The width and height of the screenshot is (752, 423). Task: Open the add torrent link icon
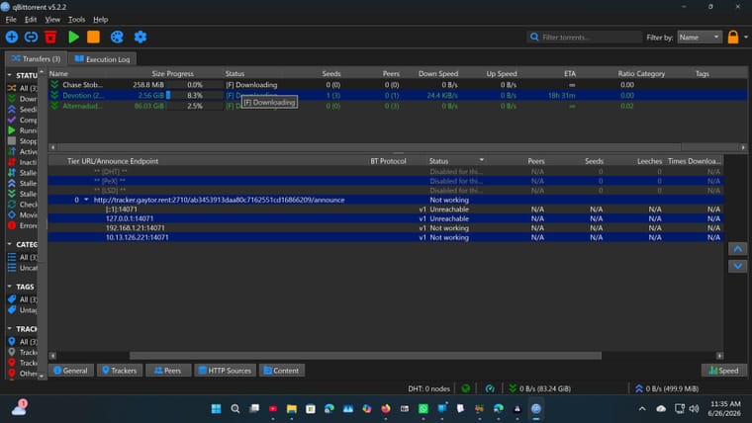(x=32, y=37)
